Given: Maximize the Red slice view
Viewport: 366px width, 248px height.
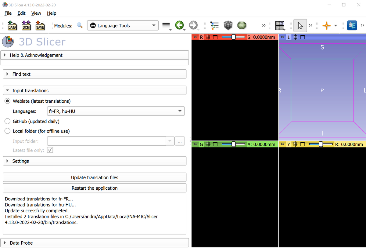Looking at the screenshot, I should click(x=215, y=37).
